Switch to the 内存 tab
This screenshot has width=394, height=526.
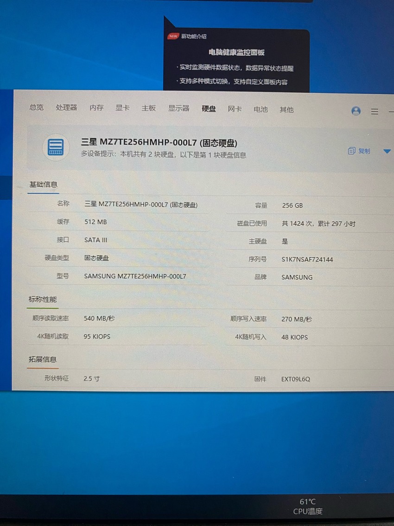coord(96,108)
